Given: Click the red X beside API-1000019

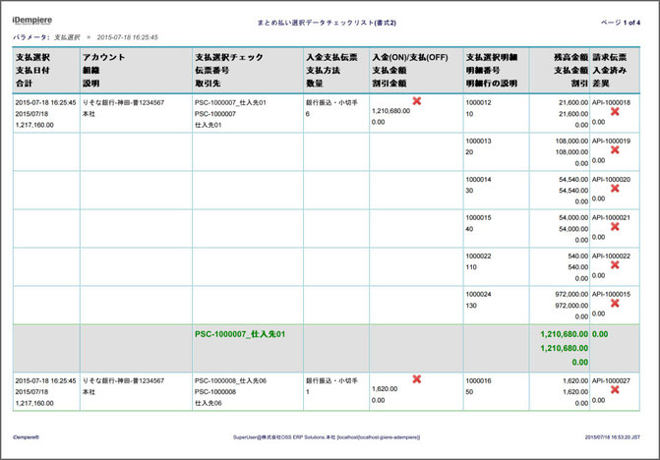Looking at the screenshot, I should pyautogui.click(x=615, y=149).
